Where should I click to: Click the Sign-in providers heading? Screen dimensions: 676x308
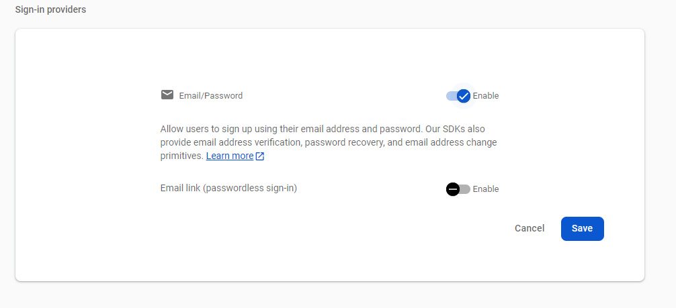click(50, 10)
